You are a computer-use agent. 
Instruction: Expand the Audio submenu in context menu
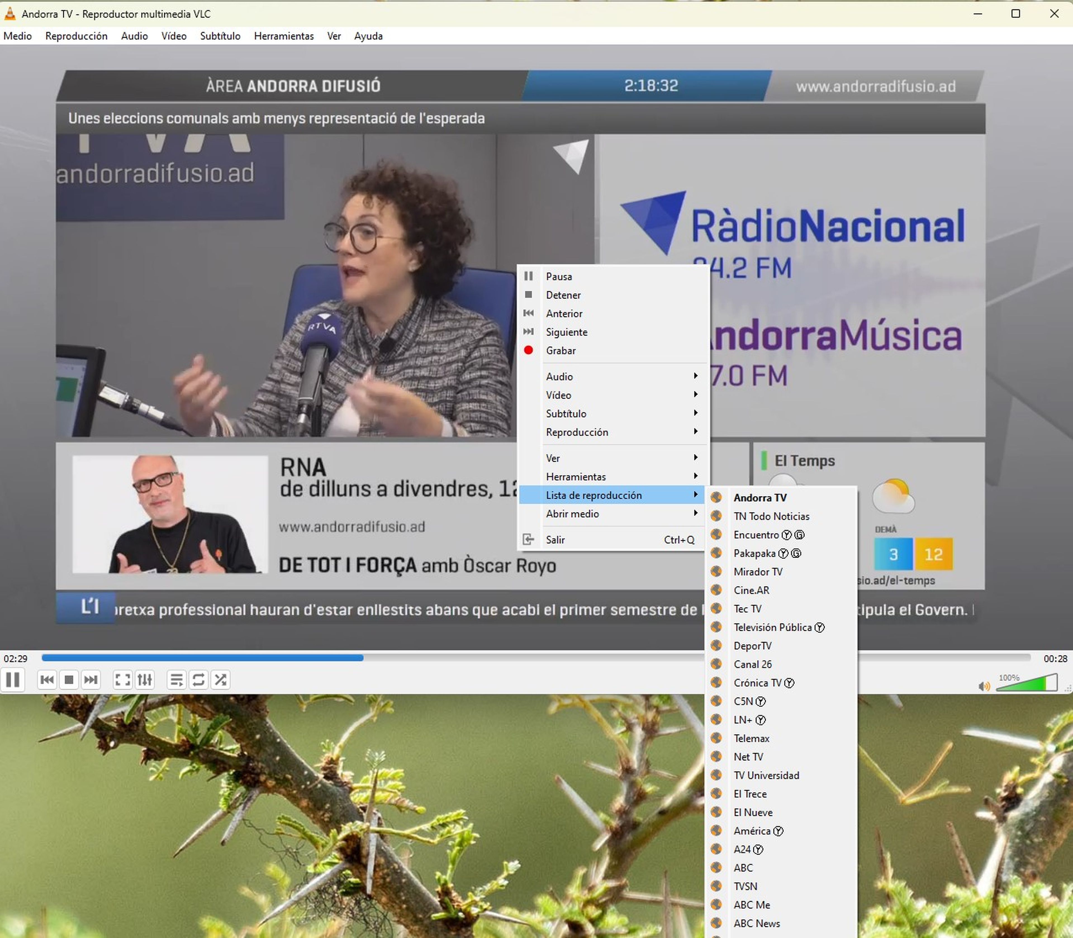tap(613, 376)
